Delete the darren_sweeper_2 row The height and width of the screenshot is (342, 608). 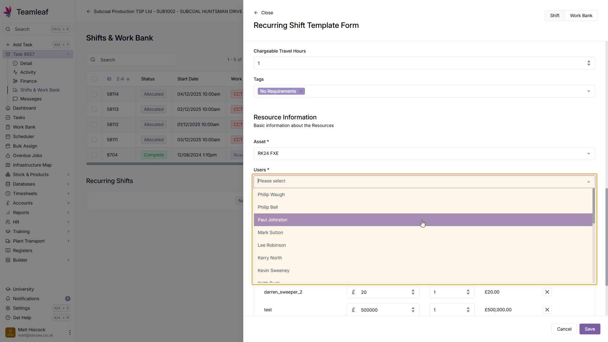pyautogui.click(x=547, y=292)
